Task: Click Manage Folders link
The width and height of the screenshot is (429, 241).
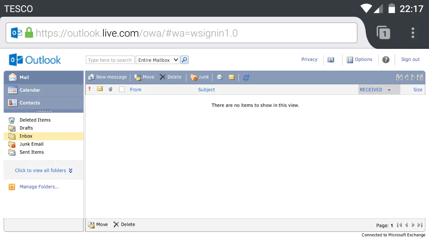Action: click(39, 187)
